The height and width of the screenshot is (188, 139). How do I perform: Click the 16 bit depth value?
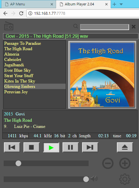pyautogui.click(x=60, y=136)
